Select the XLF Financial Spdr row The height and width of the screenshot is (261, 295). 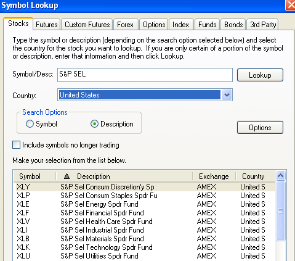tap(145, 213)
